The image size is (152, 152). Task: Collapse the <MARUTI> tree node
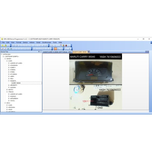coord(9,81)
